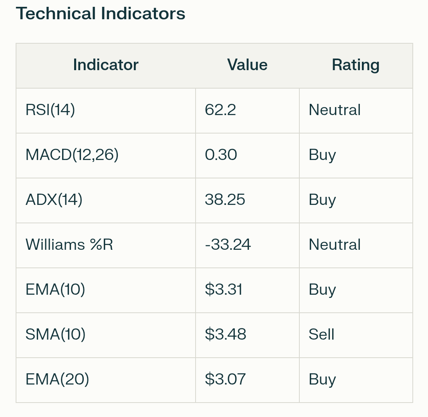Click the Sell rating for SMA(10)
Image resolution: width=428 pixels, height=417 pixels.
click(x=321, y=335)
